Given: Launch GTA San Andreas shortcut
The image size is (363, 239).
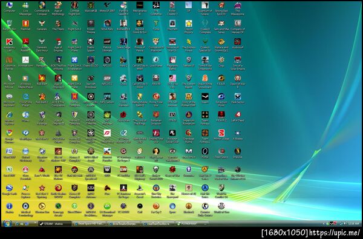Looking at the screenshot, I should pyautogui.click(x=172, y=100).
